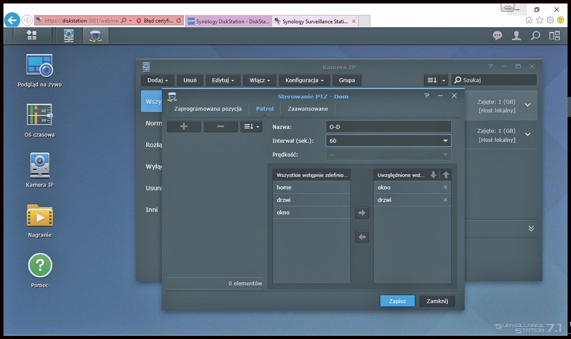Viewport: 571px width, 339px height.
Task: Switch to Patrol tab
Action: 265,109
